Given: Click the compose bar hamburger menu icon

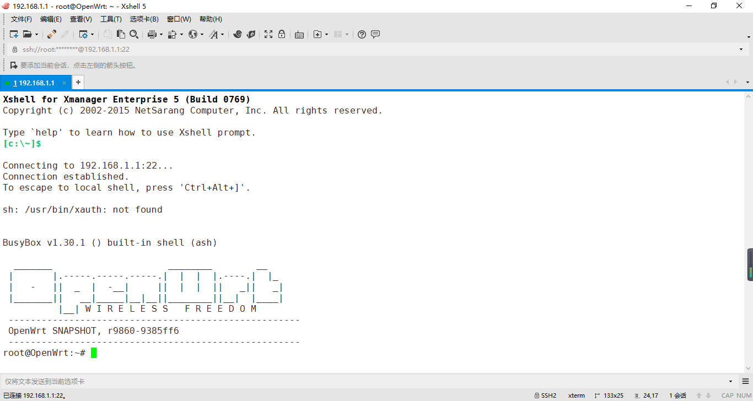Looking at the screenshot, I should pos(745,381).
